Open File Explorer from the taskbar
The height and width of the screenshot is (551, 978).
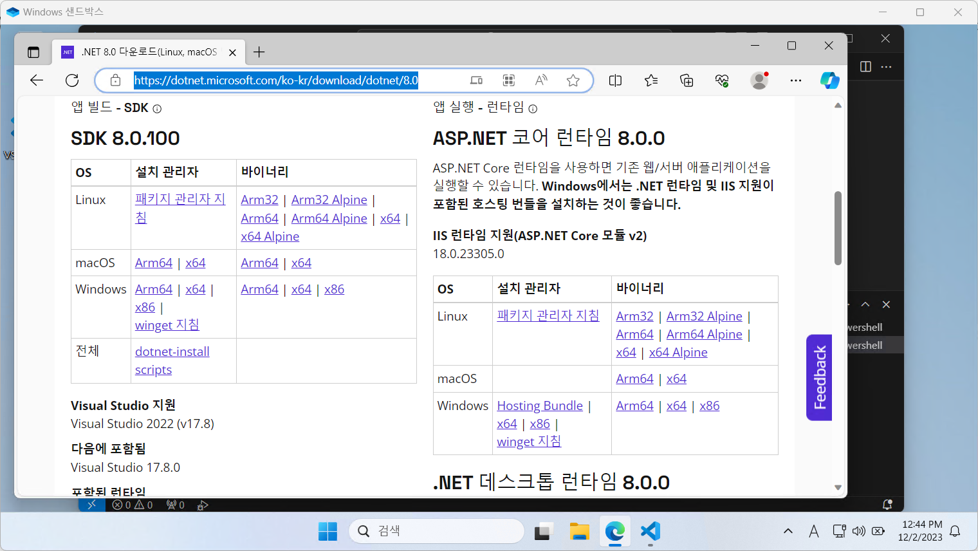click(580, 532)
